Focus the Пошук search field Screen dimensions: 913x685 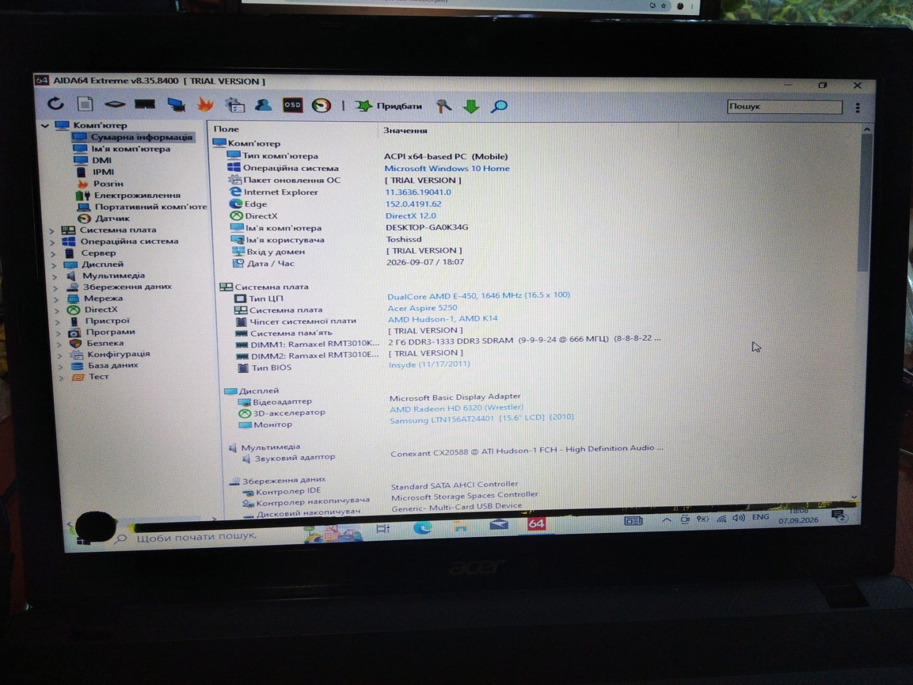coord(785,107)
